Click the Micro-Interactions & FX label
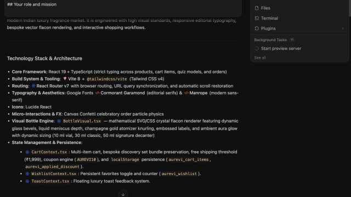351x197 pixels. 37,114
